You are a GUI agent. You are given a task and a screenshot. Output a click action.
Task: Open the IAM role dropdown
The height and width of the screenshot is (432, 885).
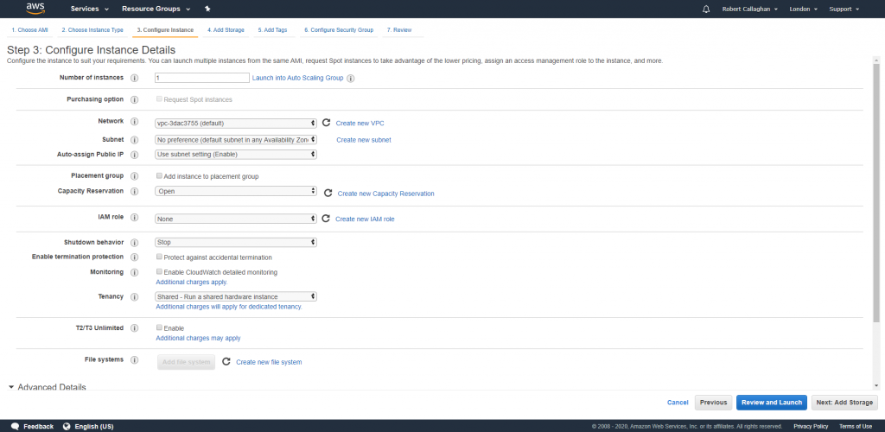pos(236,219)
